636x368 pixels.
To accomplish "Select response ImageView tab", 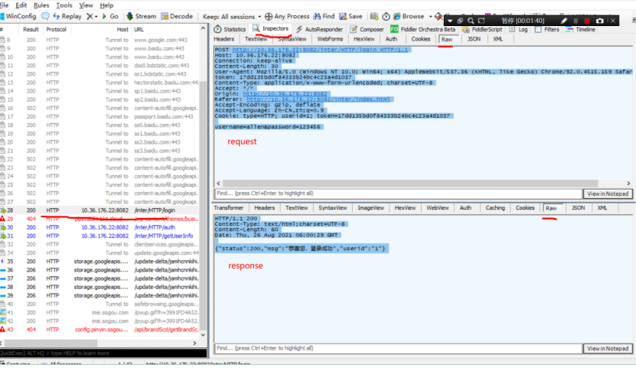I will point(370,207).
